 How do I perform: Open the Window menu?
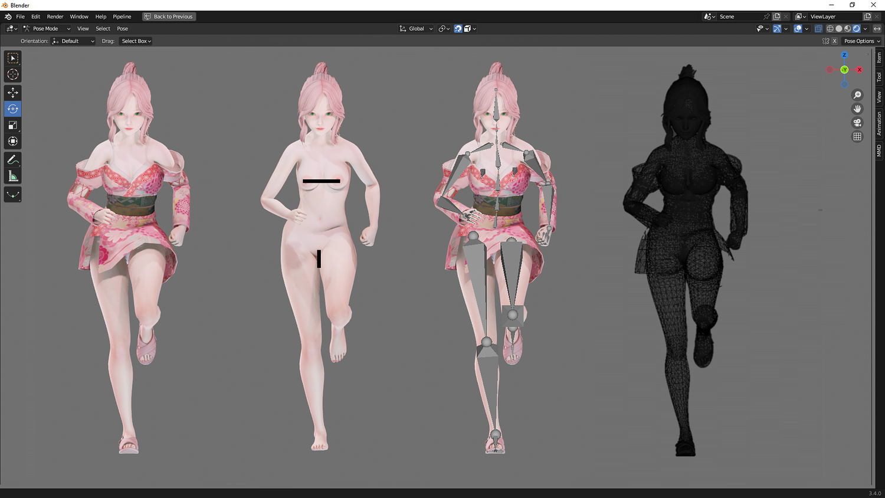79,17
